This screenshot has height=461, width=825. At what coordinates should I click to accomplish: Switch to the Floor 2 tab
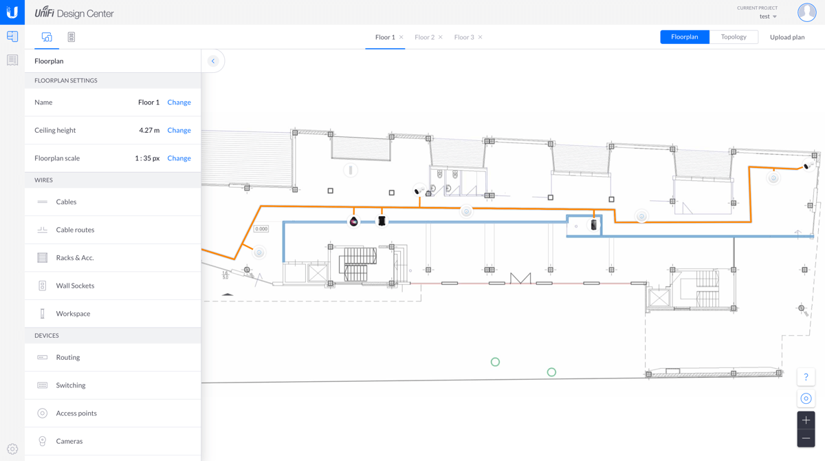click(424, 37)
